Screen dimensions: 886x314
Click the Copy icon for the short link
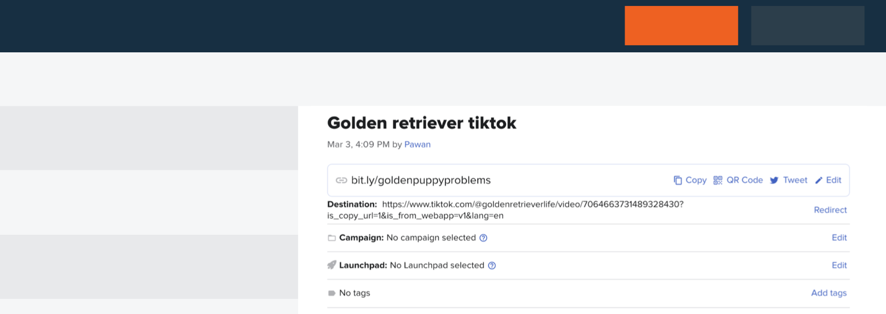677,180
